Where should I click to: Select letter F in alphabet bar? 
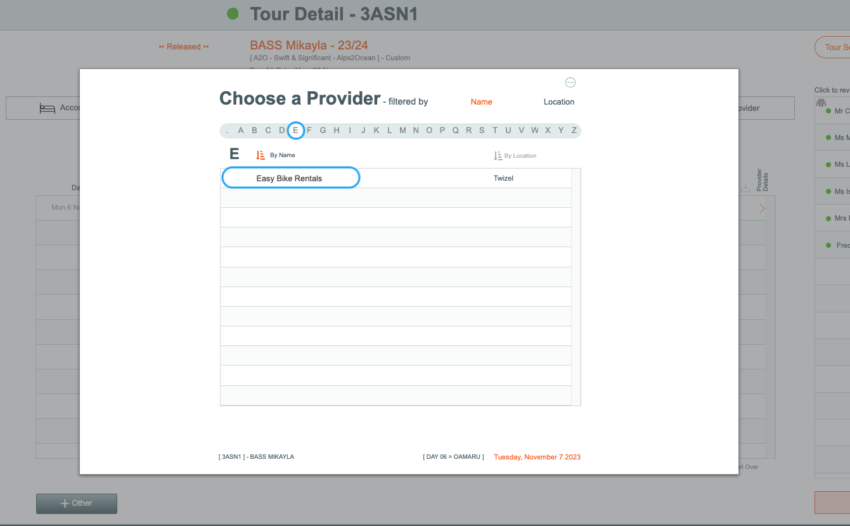coord(309,131)
